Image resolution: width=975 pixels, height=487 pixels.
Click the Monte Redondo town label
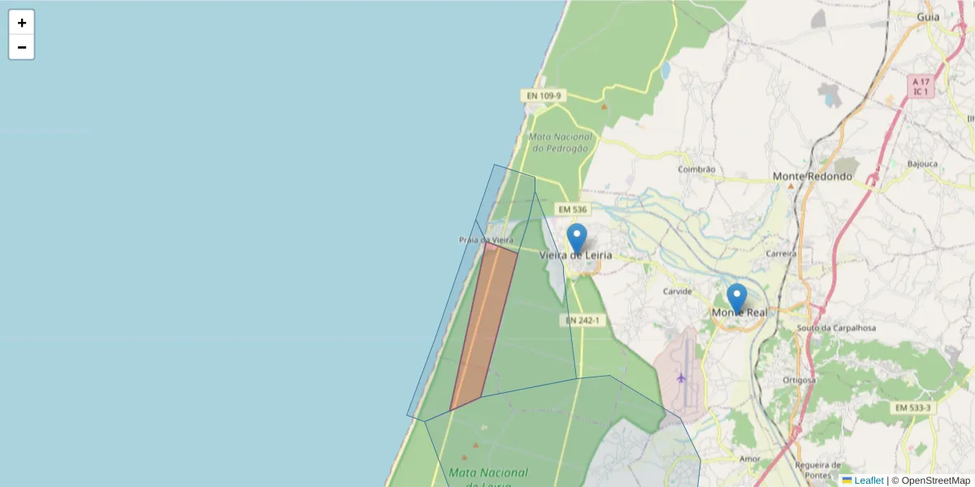click(x=812, y=175)
